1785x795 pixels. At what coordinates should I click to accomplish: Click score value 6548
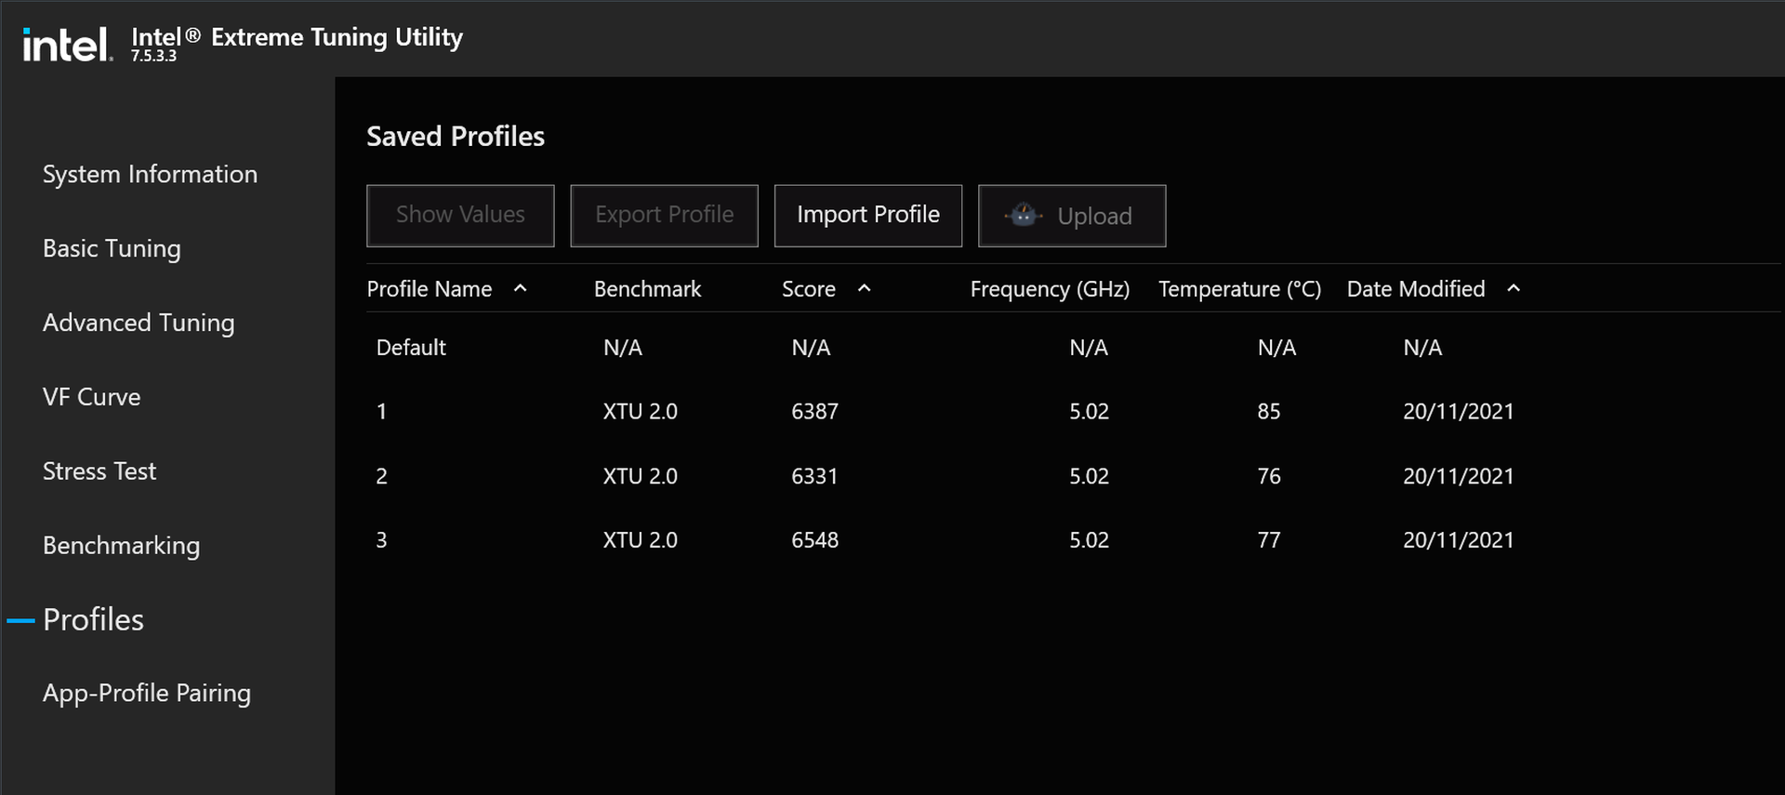coord(814,540)
